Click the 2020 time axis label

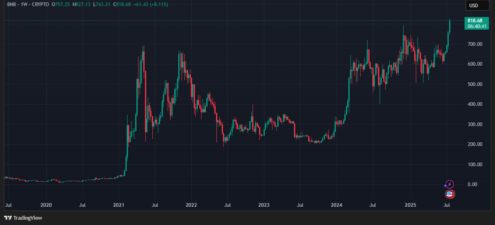[x=46, y=206]
